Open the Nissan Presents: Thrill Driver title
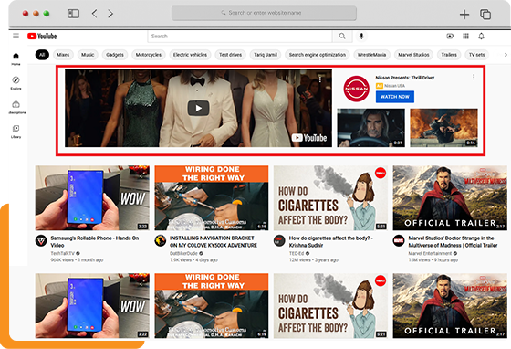The image size is (511, 349). tap(405, 78)
